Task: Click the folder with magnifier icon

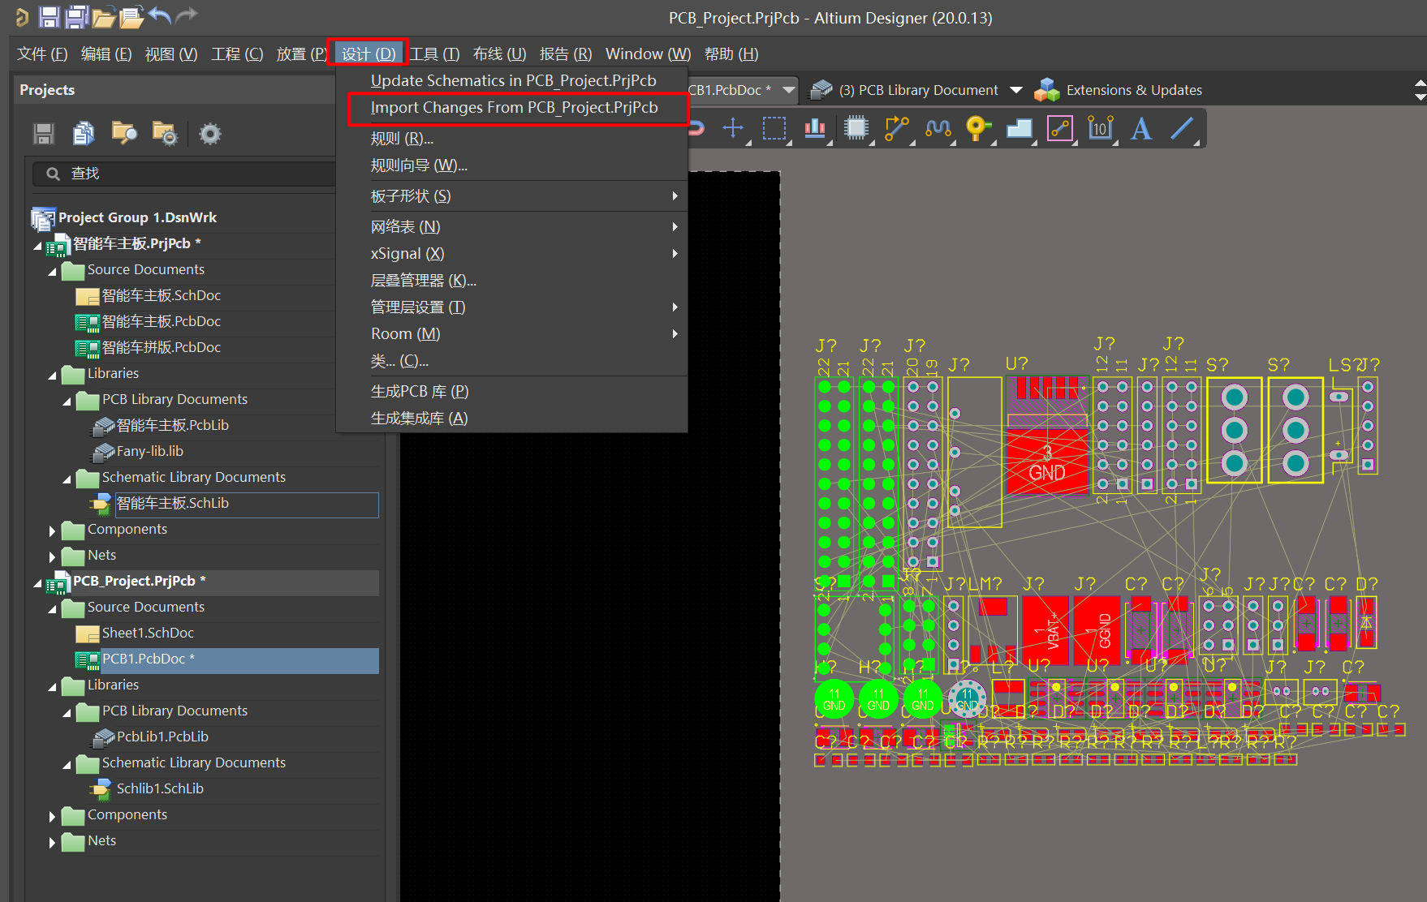Action: point(124,133)
